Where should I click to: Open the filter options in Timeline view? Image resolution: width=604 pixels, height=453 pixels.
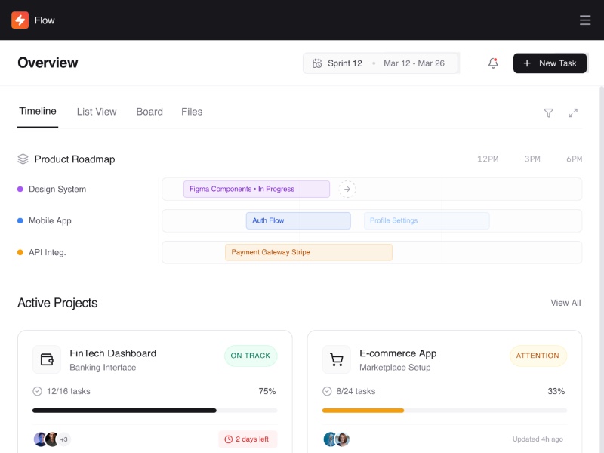[549, 112]
